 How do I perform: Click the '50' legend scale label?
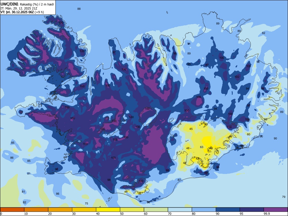[x=122, y=214]
